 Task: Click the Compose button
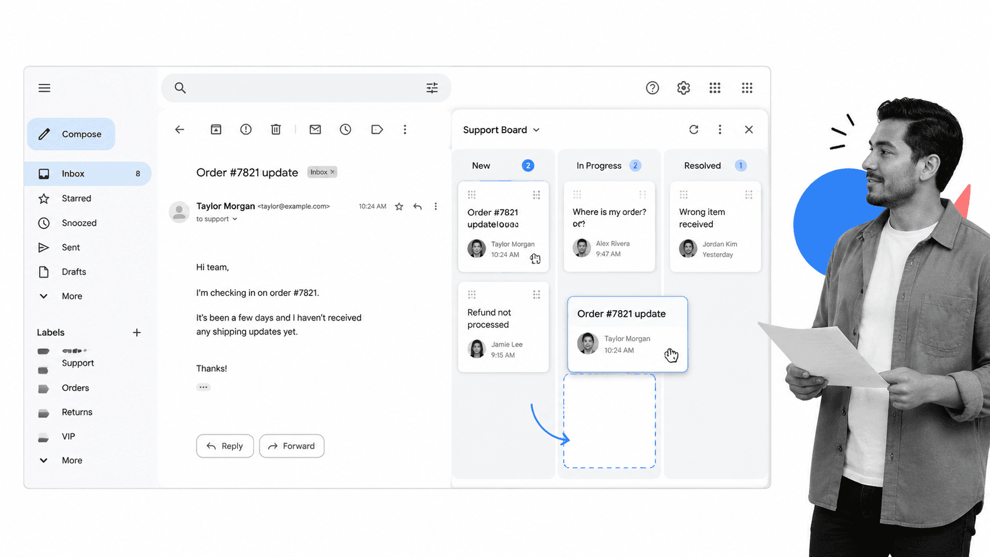71,134
